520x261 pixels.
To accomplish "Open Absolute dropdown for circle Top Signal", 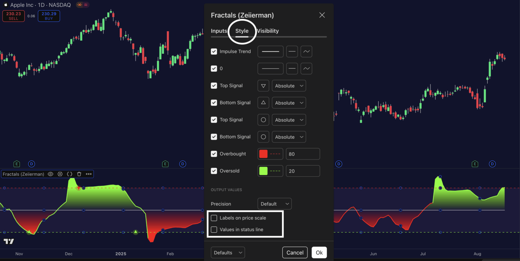I will coord(289,120).
